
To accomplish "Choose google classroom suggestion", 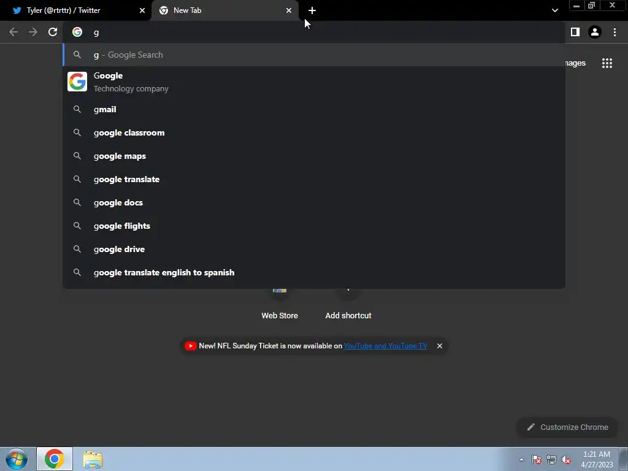I will point(314,132).
